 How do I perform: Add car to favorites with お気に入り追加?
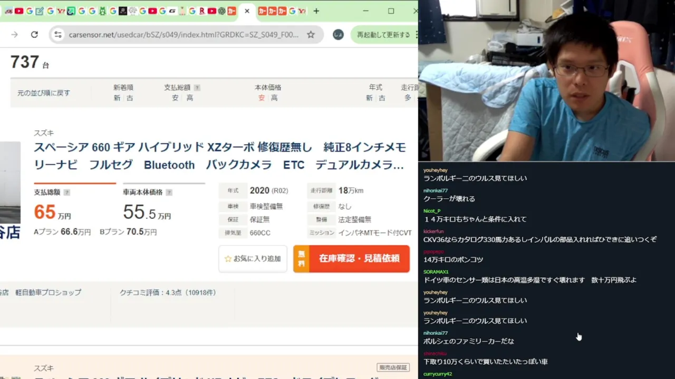coord(253,258)
